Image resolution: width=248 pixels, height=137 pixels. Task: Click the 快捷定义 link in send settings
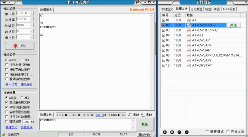[x=11, y=127]
